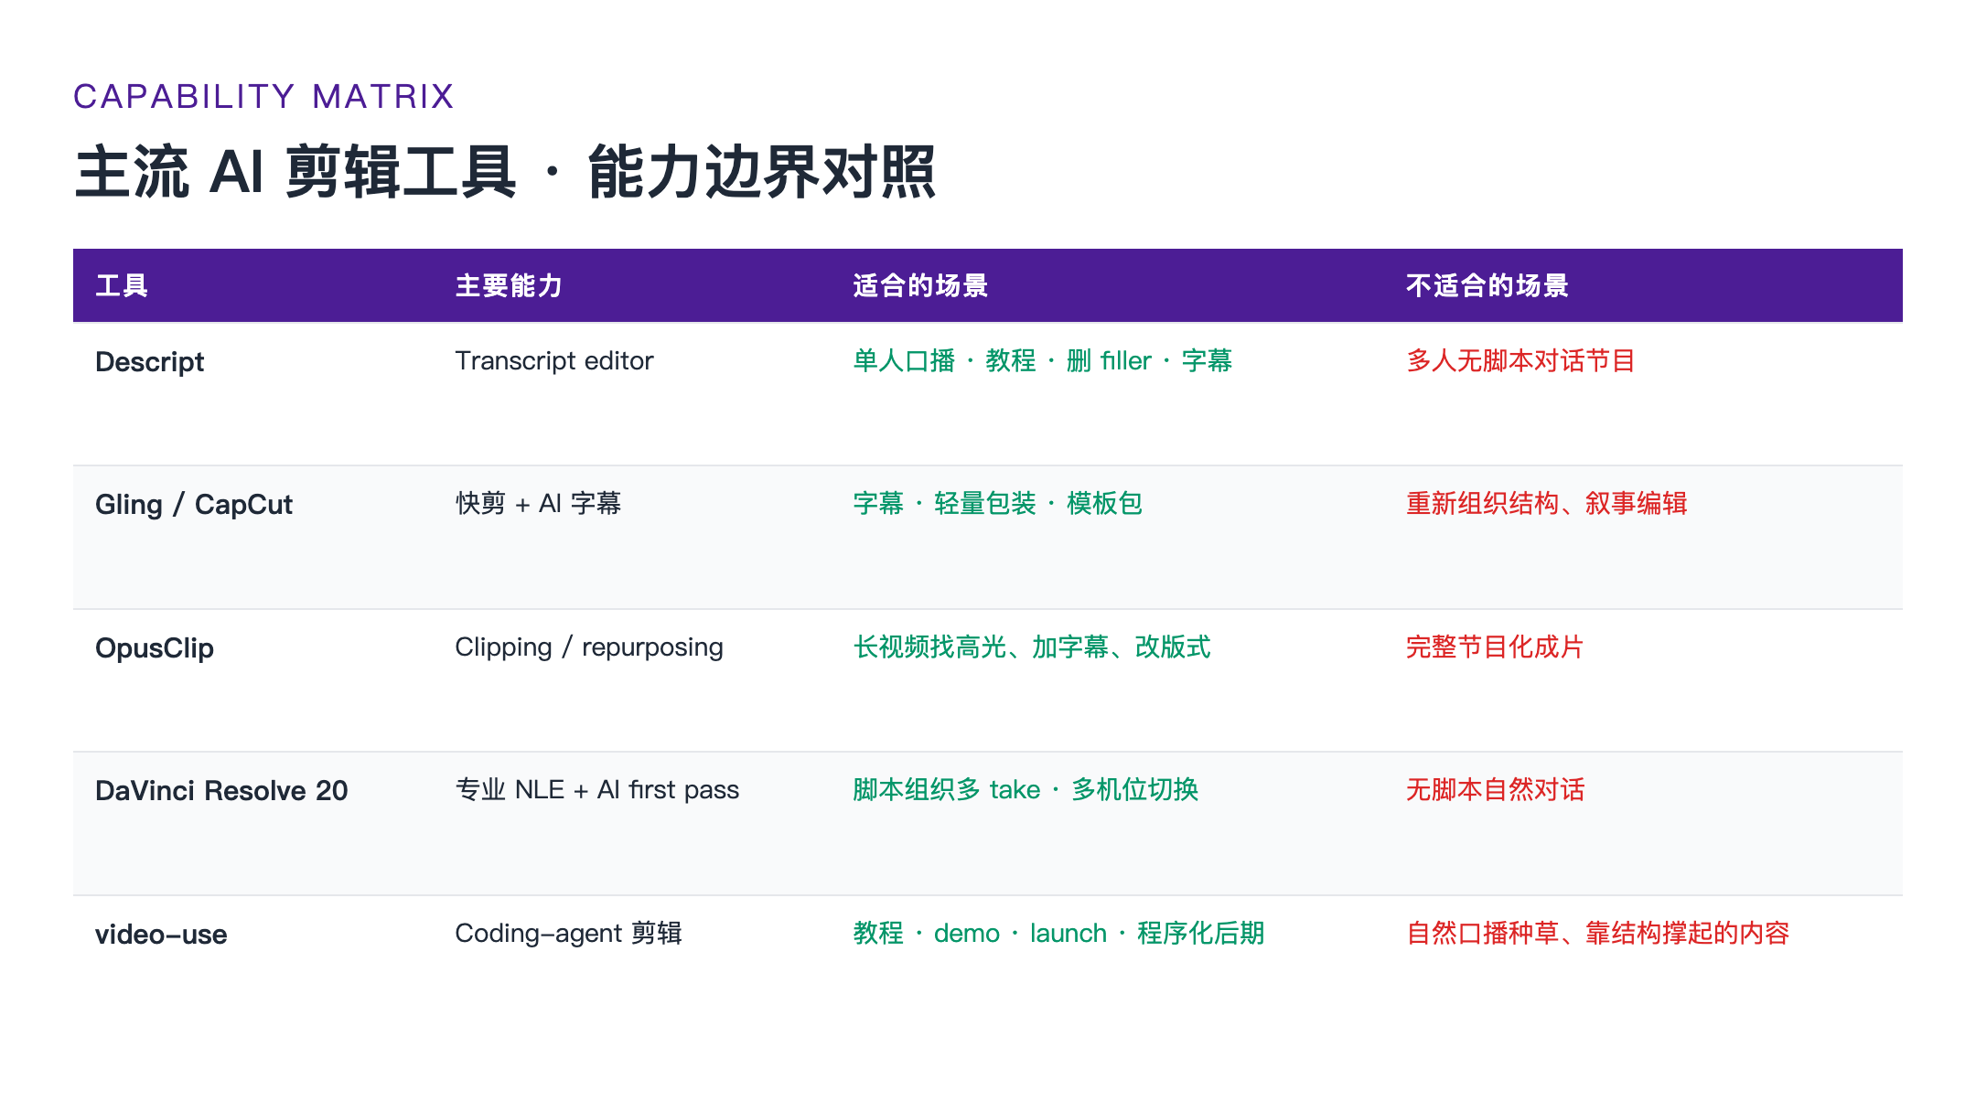
Task: Click the 不适合的场景 column header
Action: 1487,285
